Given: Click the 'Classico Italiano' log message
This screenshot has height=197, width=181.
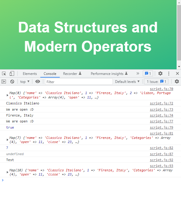Looking at the screenshot, I should click(23, 103).
